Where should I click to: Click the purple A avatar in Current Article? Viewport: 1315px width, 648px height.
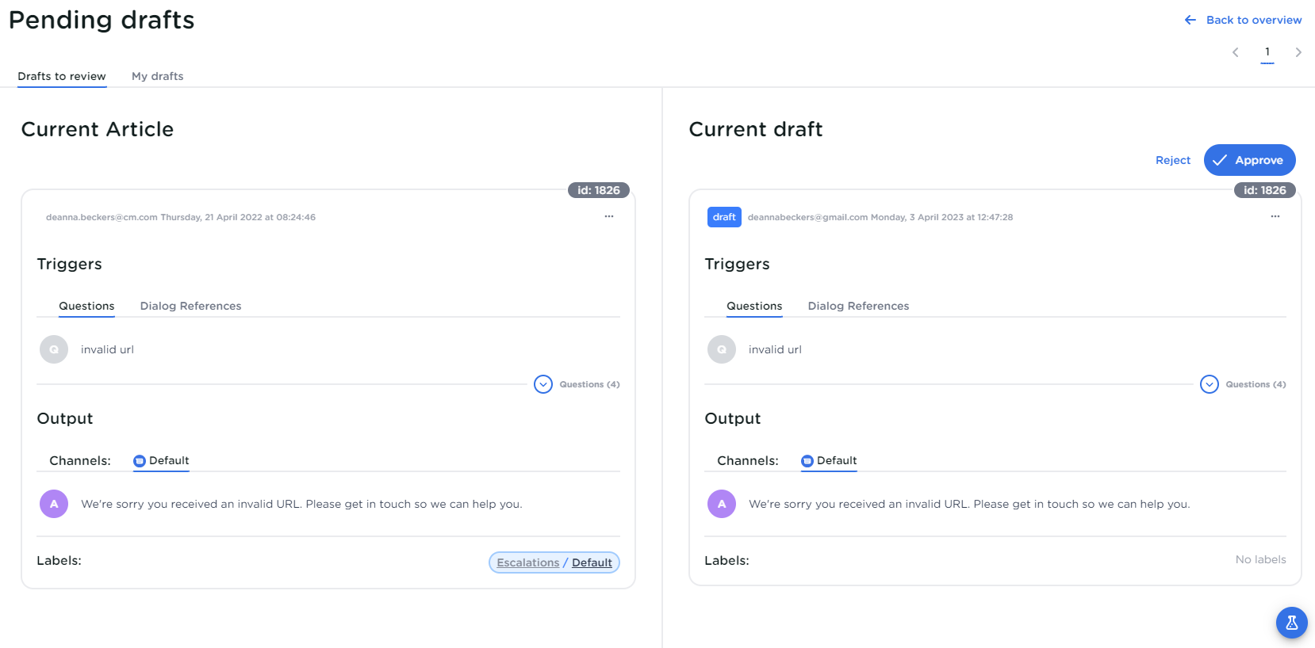tap(54, 504)
